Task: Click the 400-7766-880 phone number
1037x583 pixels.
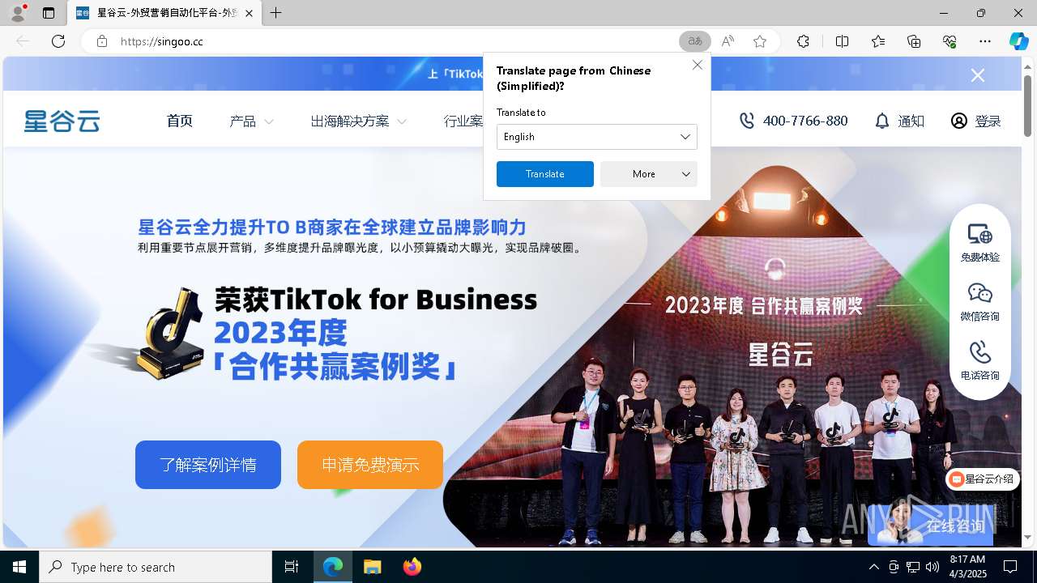Action: [x=793, y=121]
